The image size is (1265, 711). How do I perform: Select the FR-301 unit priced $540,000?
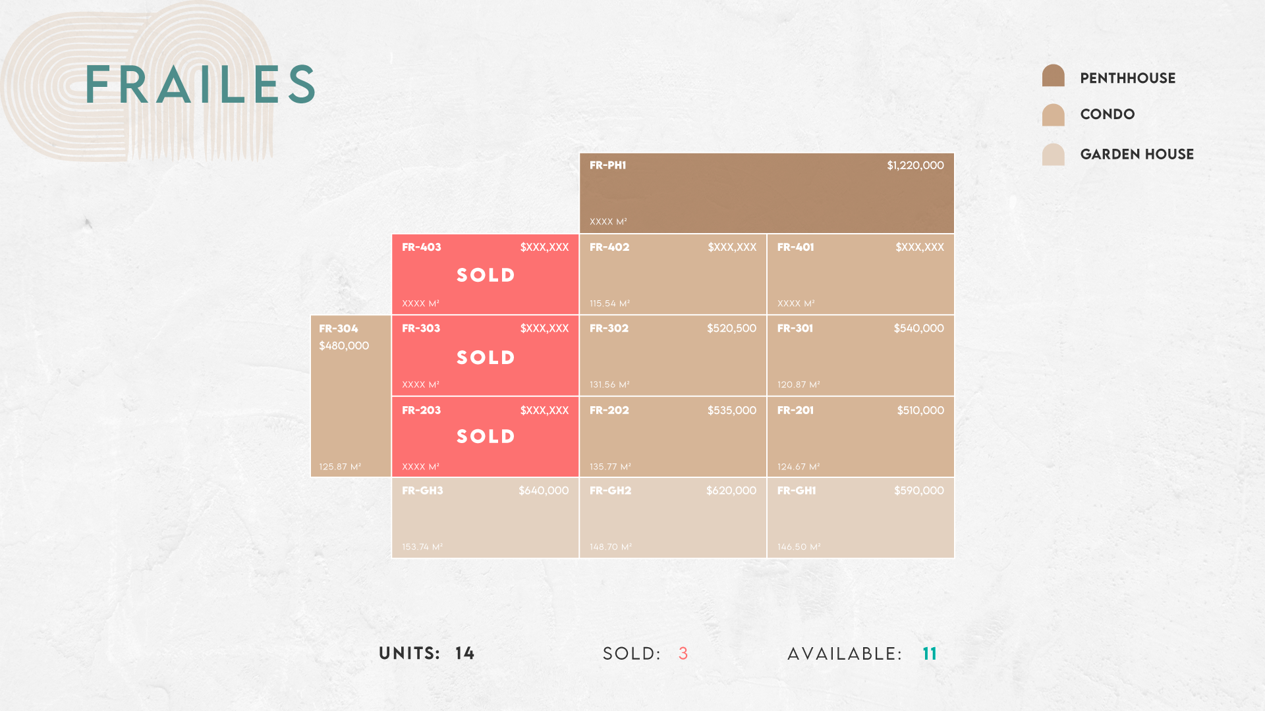click(860, 355)
